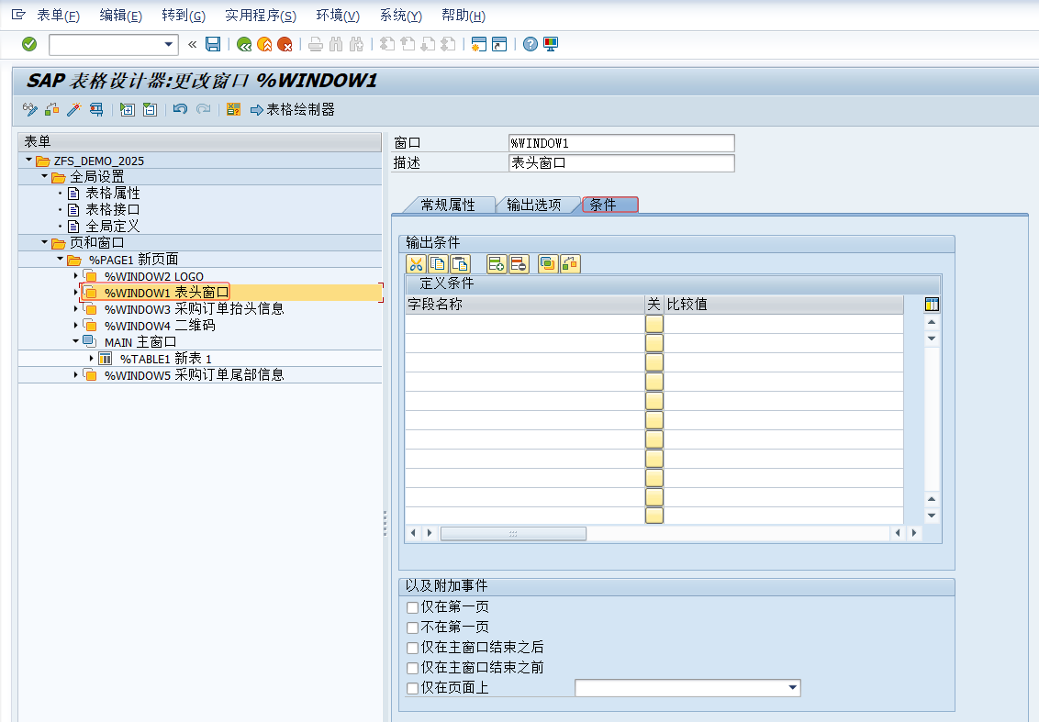Delete a condition row icon

pyautogui.click(x=519, y=264)
